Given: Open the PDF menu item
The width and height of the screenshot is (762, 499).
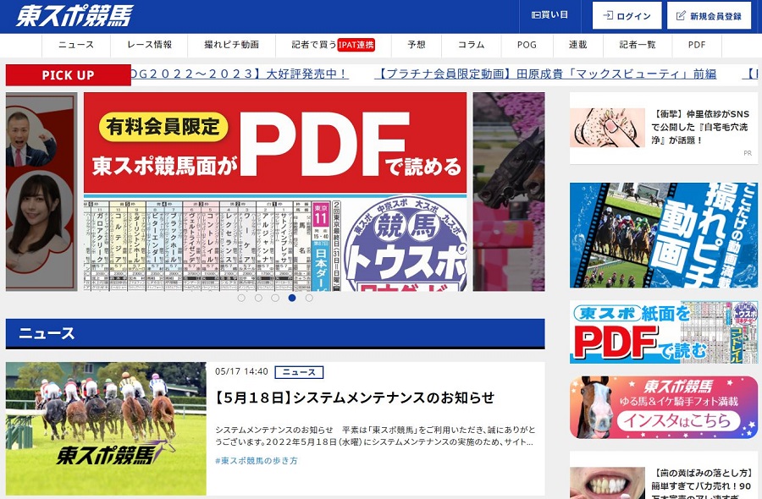Looking at the screenshot, I should pyautogui.click(x=697, y=45).
